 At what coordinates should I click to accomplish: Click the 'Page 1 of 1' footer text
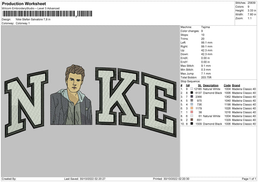(249, 179)
